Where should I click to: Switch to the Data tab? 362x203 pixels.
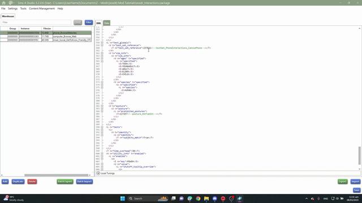106,23
